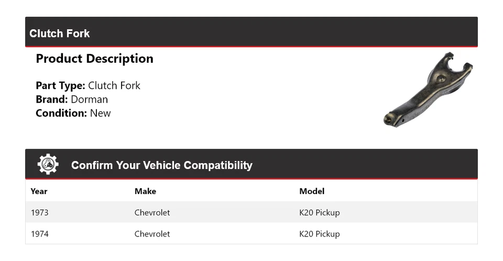Click the bold Part Type label
503x261 pixels.
(x=60, y=86)
